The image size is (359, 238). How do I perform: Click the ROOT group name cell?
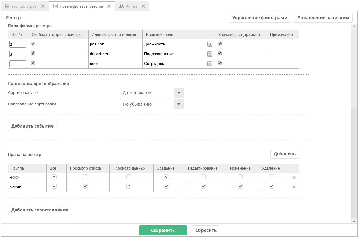[x=27, y=177]
